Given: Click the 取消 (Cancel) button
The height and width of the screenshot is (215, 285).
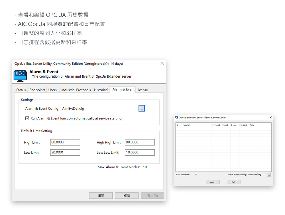Looking at the screenshot, I should [127, 196].
